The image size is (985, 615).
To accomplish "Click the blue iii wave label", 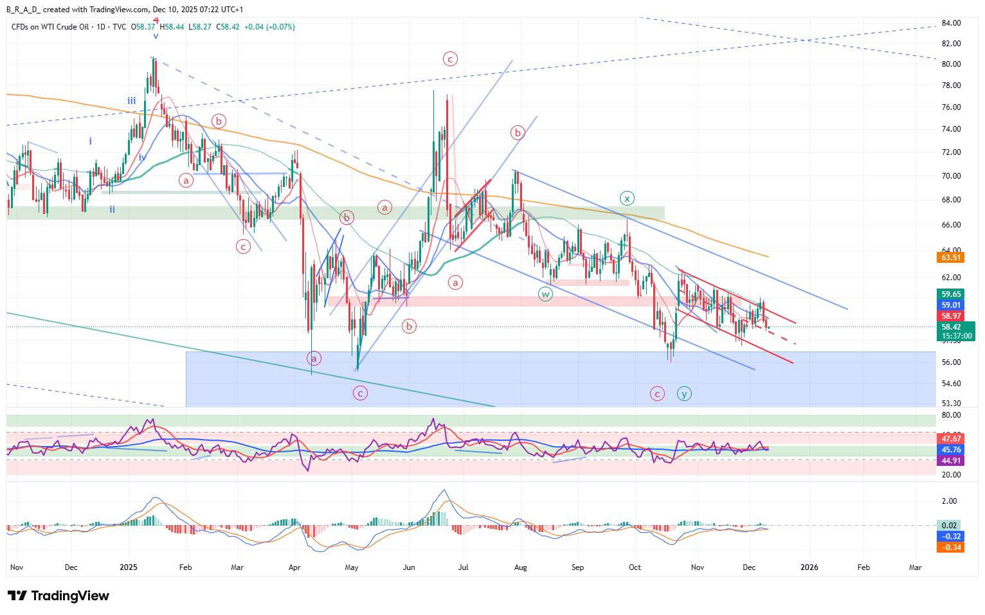I will click(131, 101).
